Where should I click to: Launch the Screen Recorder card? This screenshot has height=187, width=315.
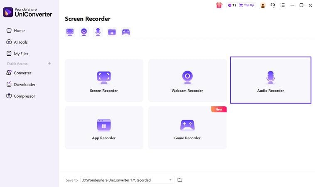(x=104, y=80)
